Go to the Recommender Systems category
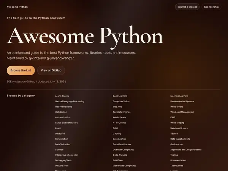This screenshot has width=228, height=171. (182, 101)
